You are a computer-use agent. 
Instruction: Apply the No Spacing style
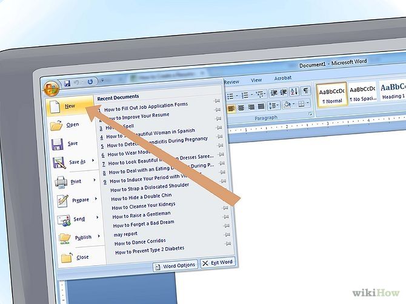coord(362,92)
